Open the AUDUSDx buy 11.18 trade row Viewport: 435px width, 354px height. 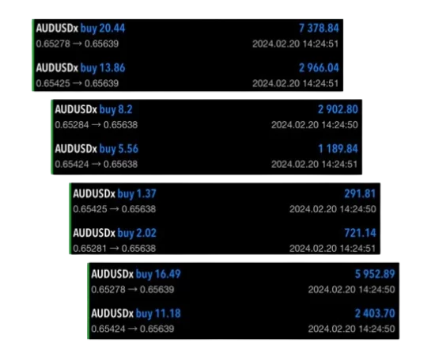244,321
